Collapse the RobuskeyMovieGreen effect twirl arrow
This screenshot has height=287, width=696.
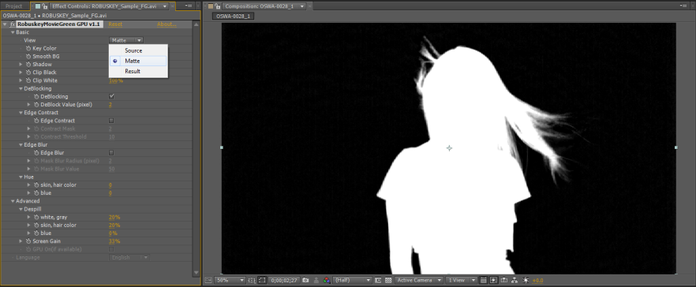[x=5, y=24]
